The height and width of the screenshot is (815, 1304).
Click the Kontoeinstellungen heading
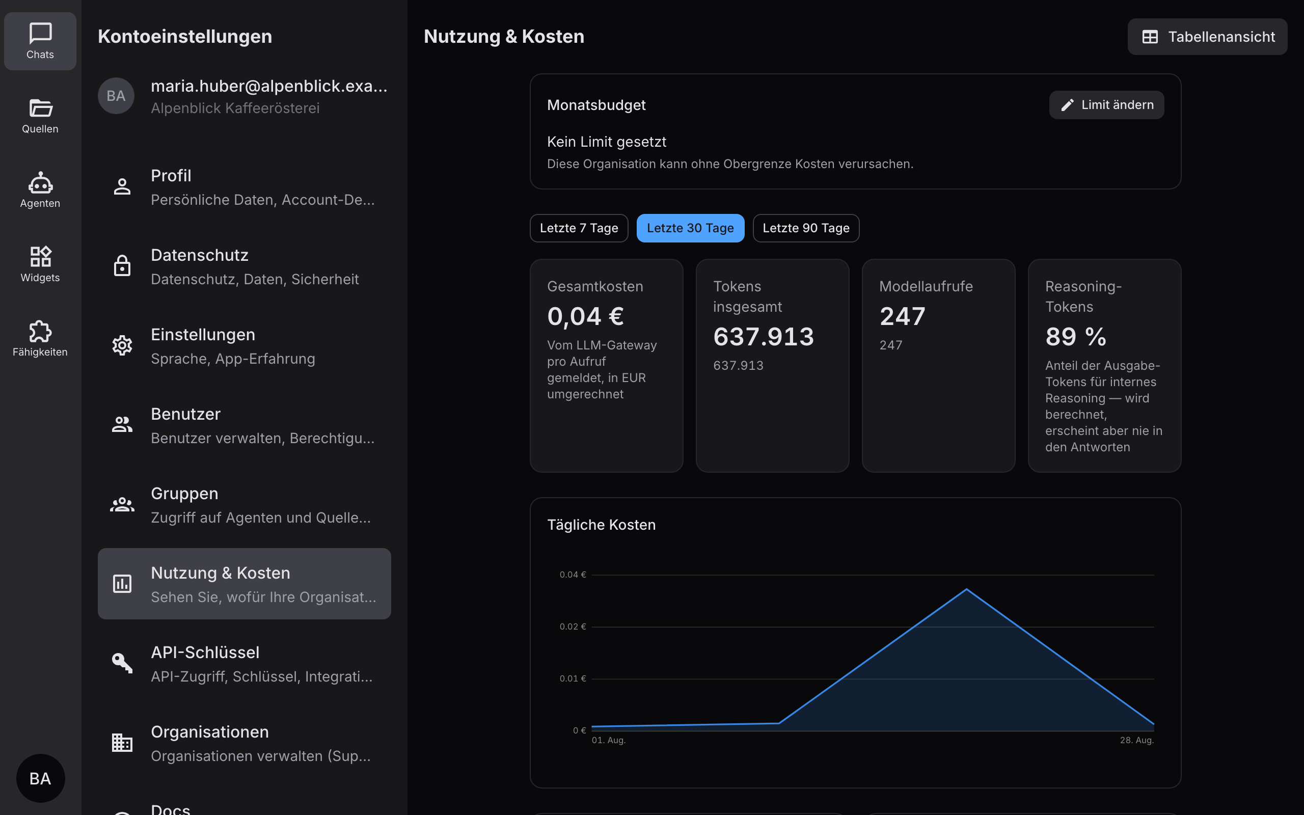tap(185, 37)
